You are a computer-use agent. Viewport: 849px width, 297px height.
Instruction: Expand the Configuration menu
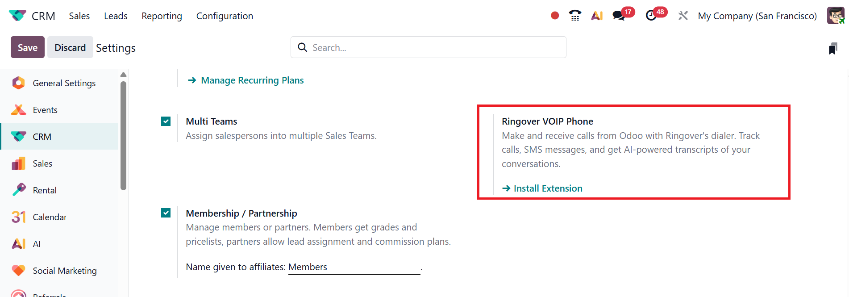[x=225, y=16]
